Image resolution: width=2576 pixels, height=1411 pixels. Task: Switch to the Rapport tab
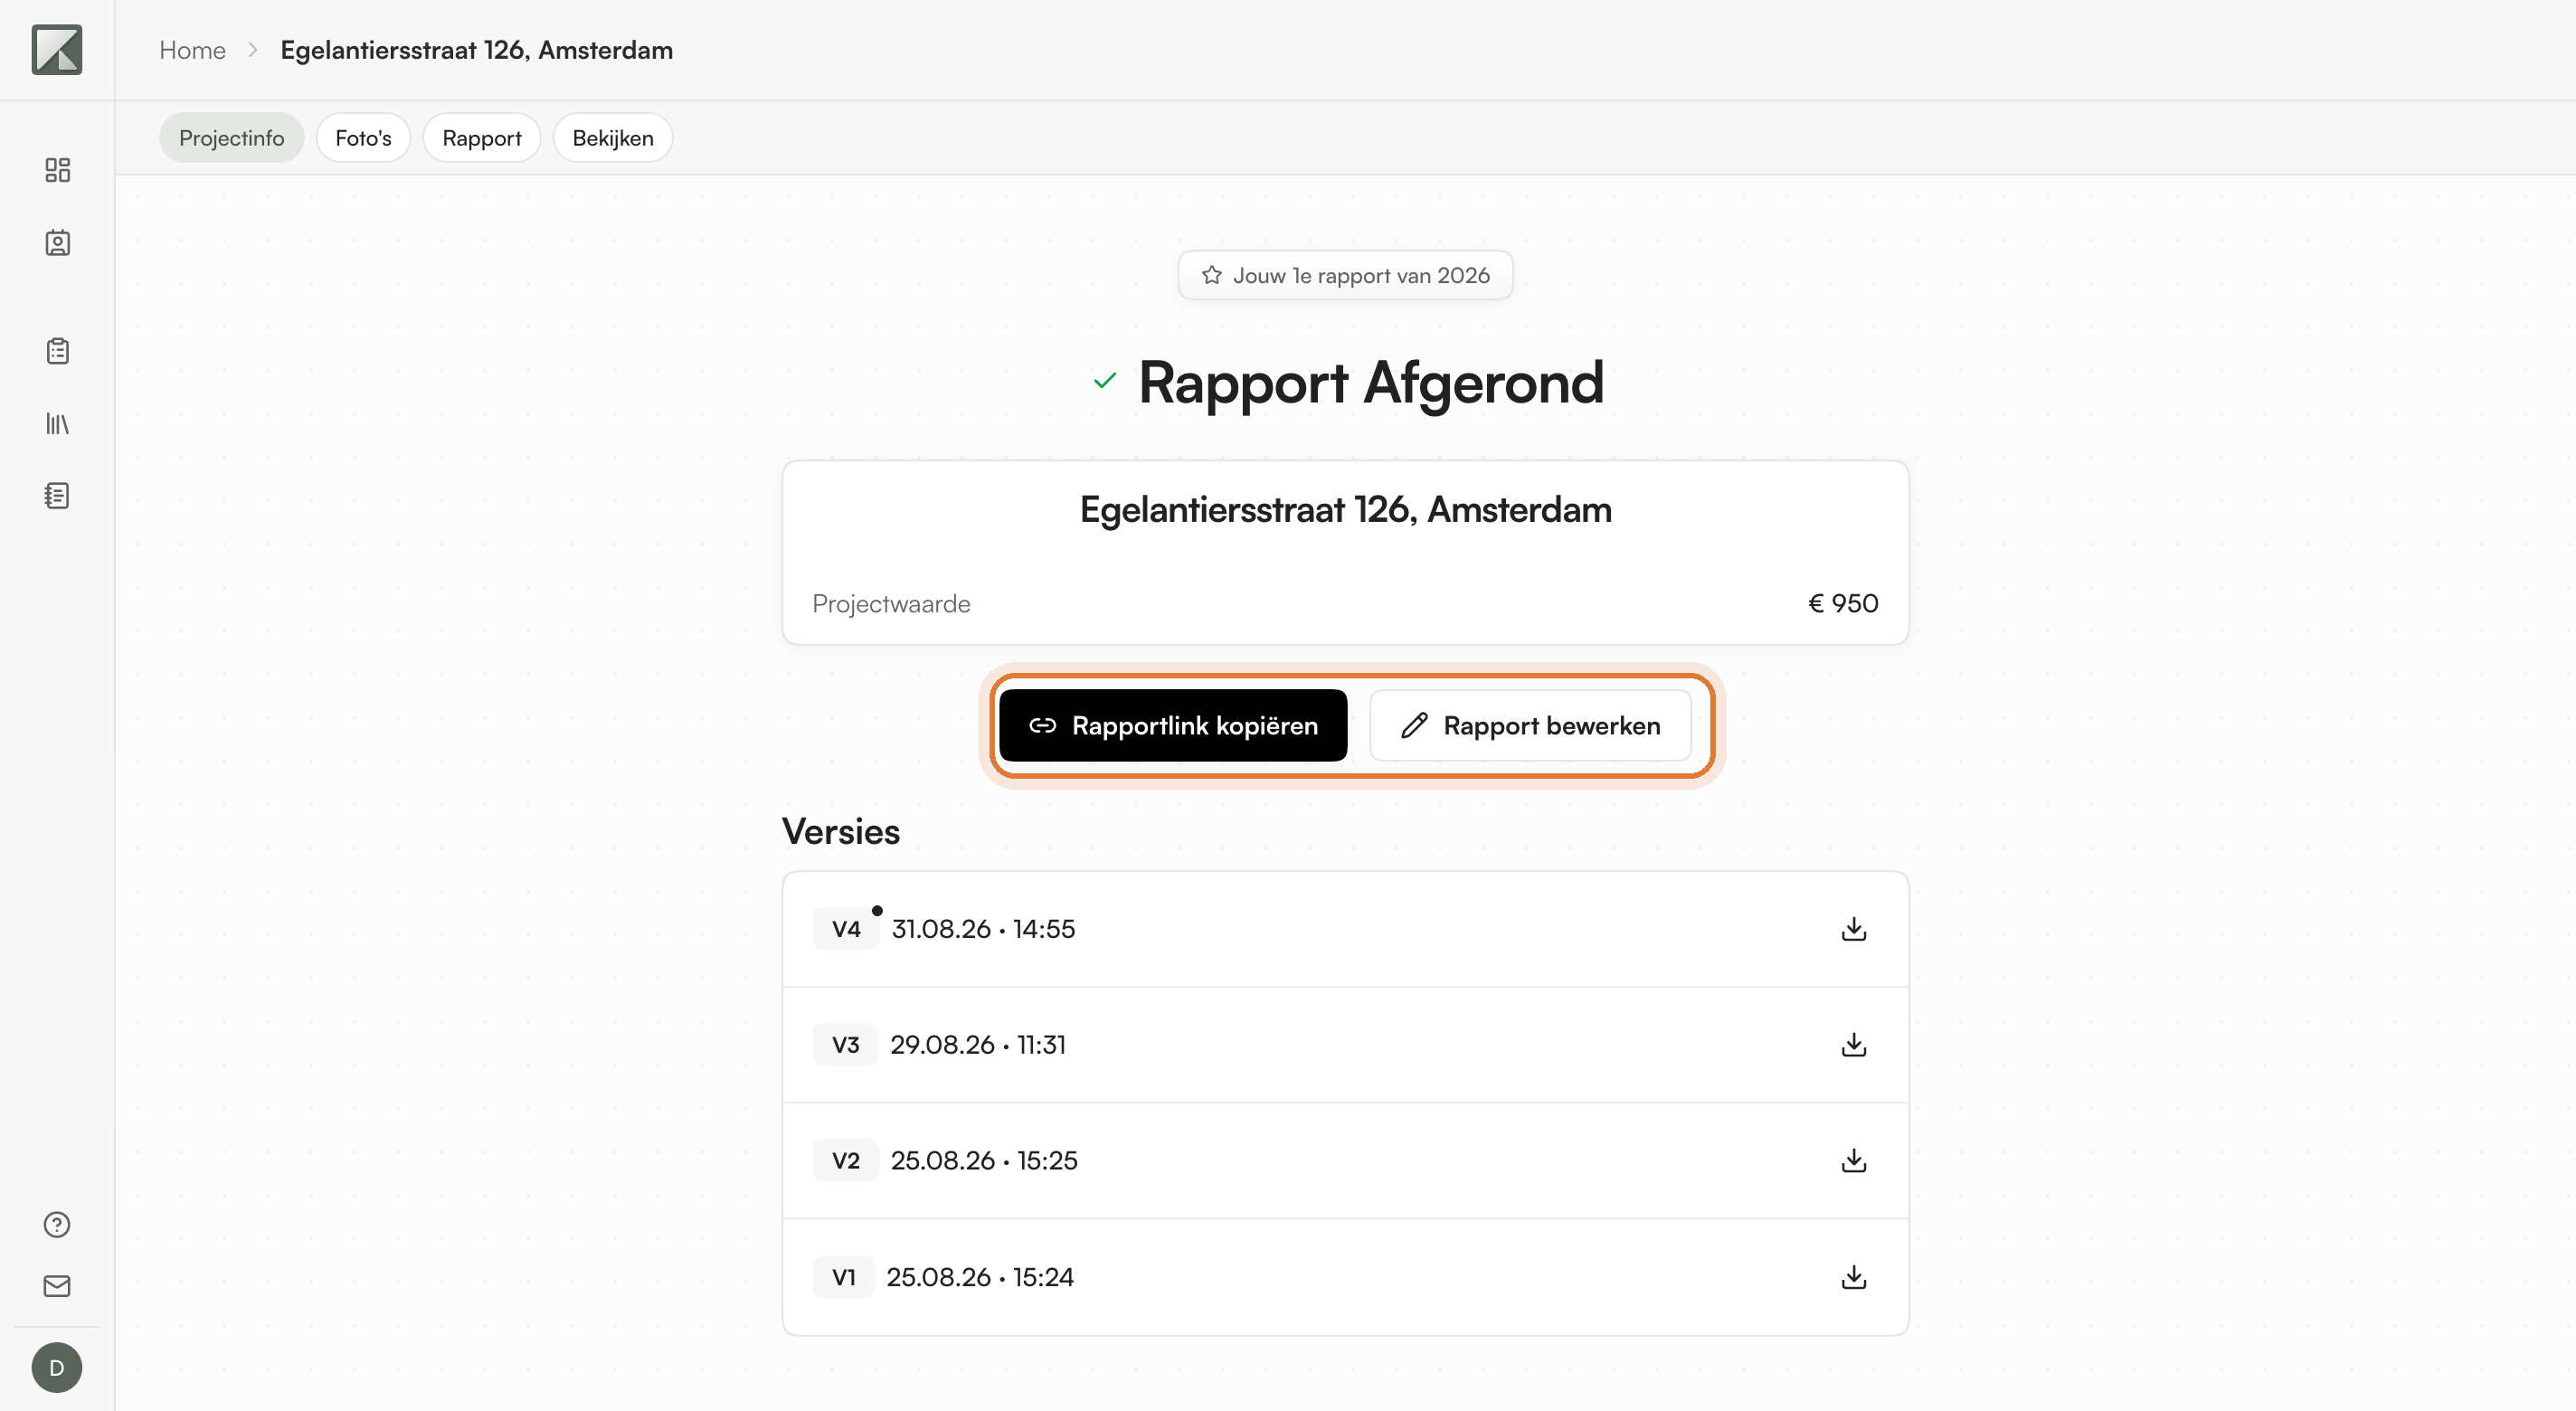click(481, 138)
